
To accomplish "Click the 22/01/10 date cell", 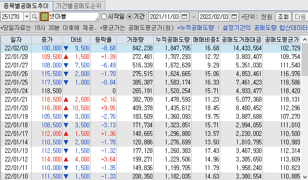I will (16, 176).
